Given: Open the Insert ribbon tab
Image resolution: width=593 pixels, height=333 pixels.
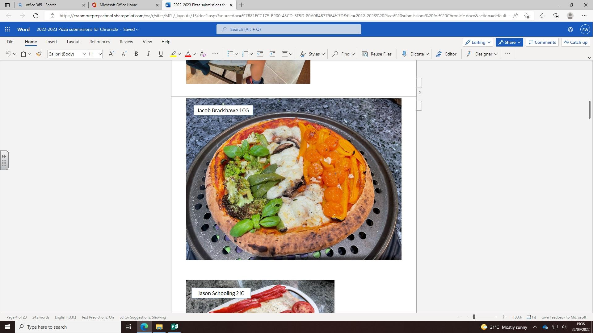Looking at the screenshot, I should pyautogui.click(x=52, y=42).
